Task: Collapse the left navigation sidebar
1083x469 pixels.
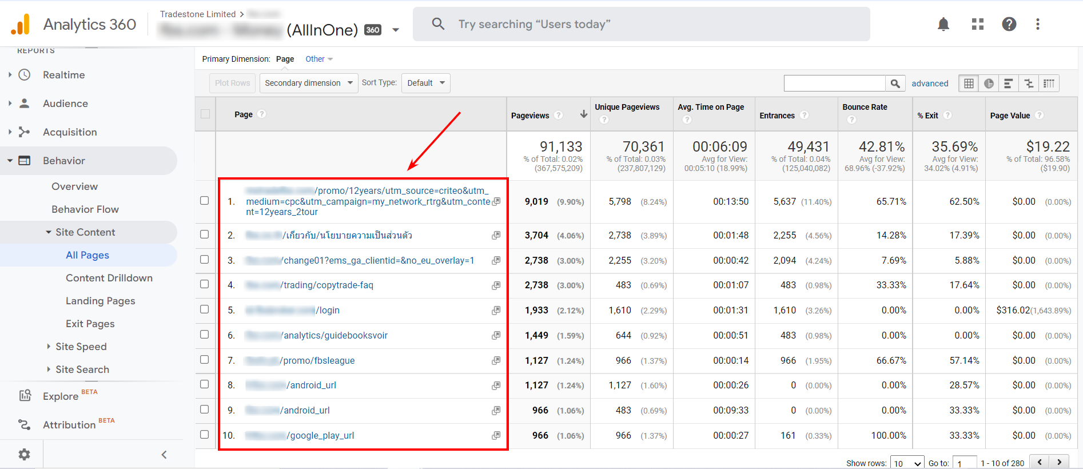Action: click(164, 455)
